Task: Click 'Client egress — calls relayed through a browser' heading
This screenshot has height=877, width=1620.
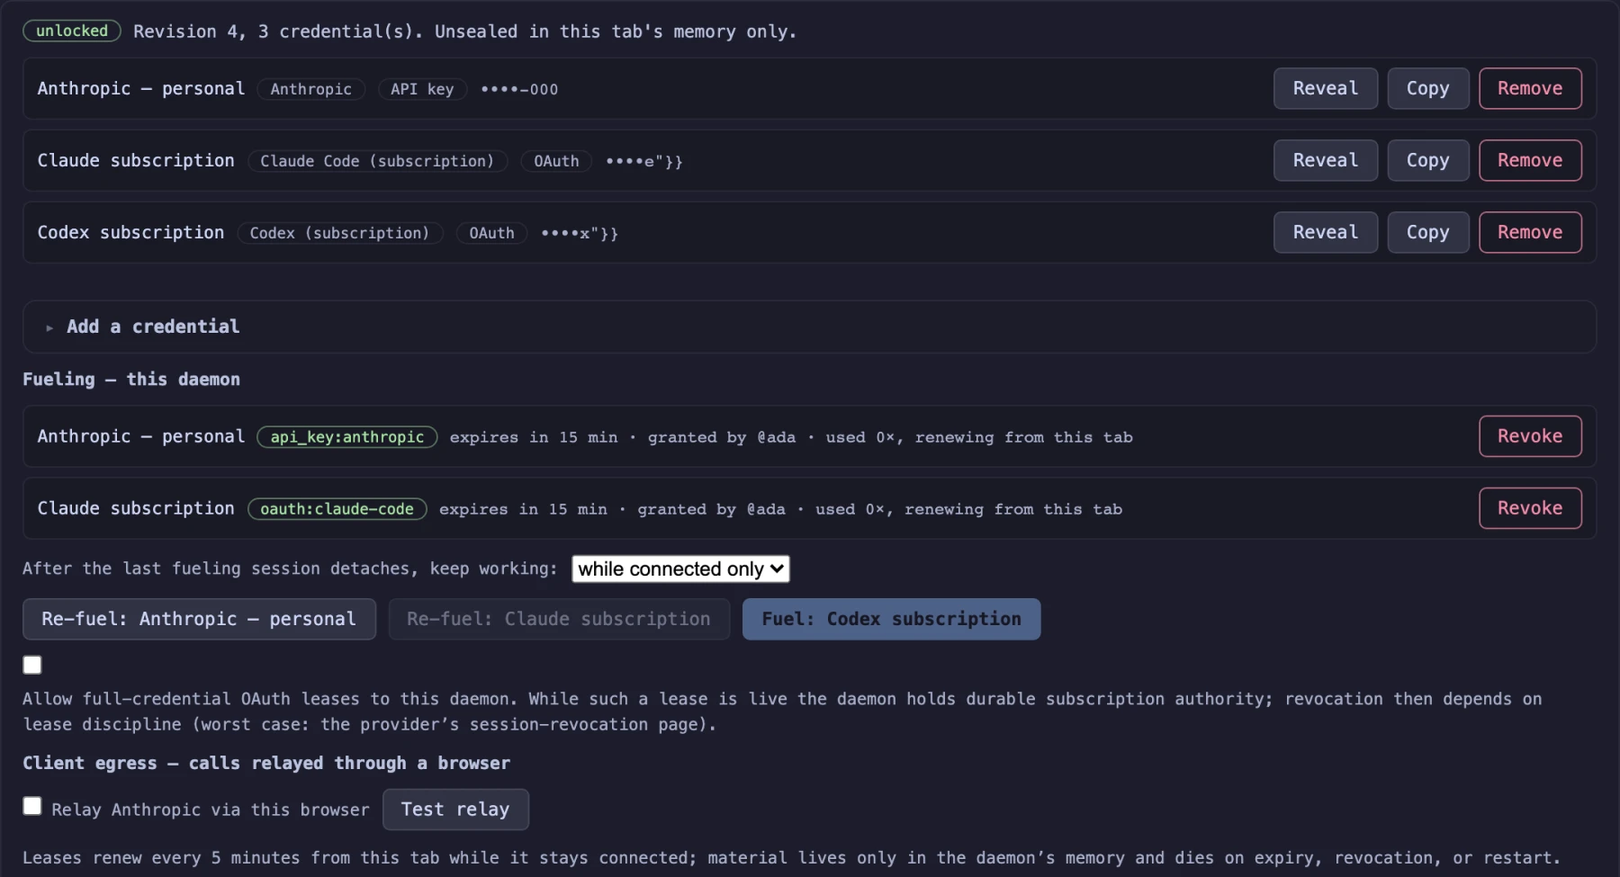Action: (266, 763)
